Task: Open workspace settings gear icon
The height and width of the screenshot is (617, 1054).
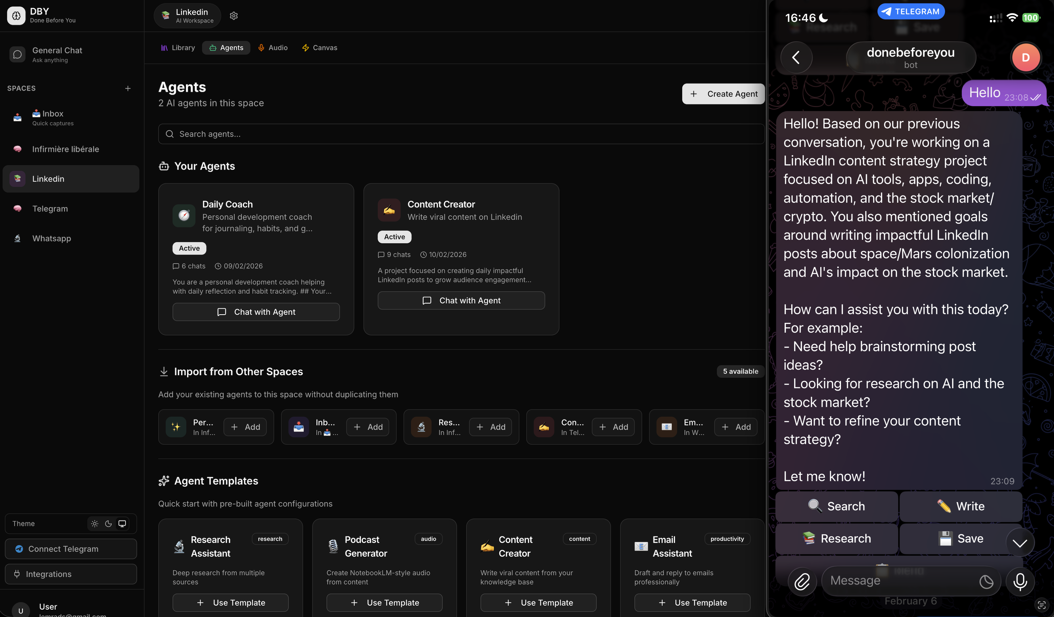Action: [234, 16]
